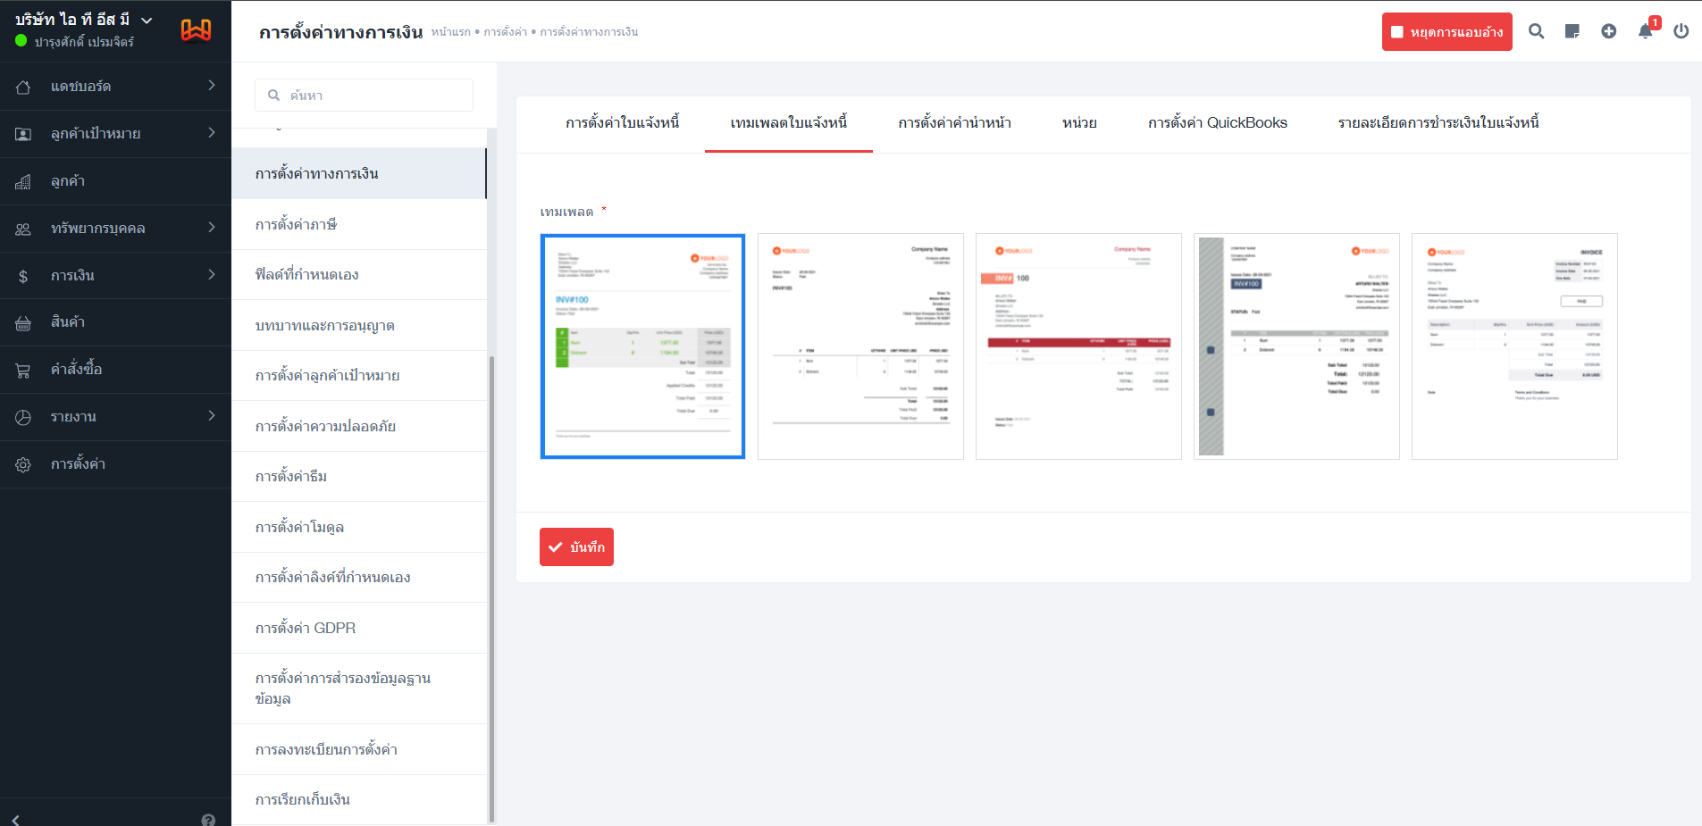Click the ค้นหา settings search field
The width and height of the screenshot is (1702, 826).
pyautogui.click(x=365, y=96)
